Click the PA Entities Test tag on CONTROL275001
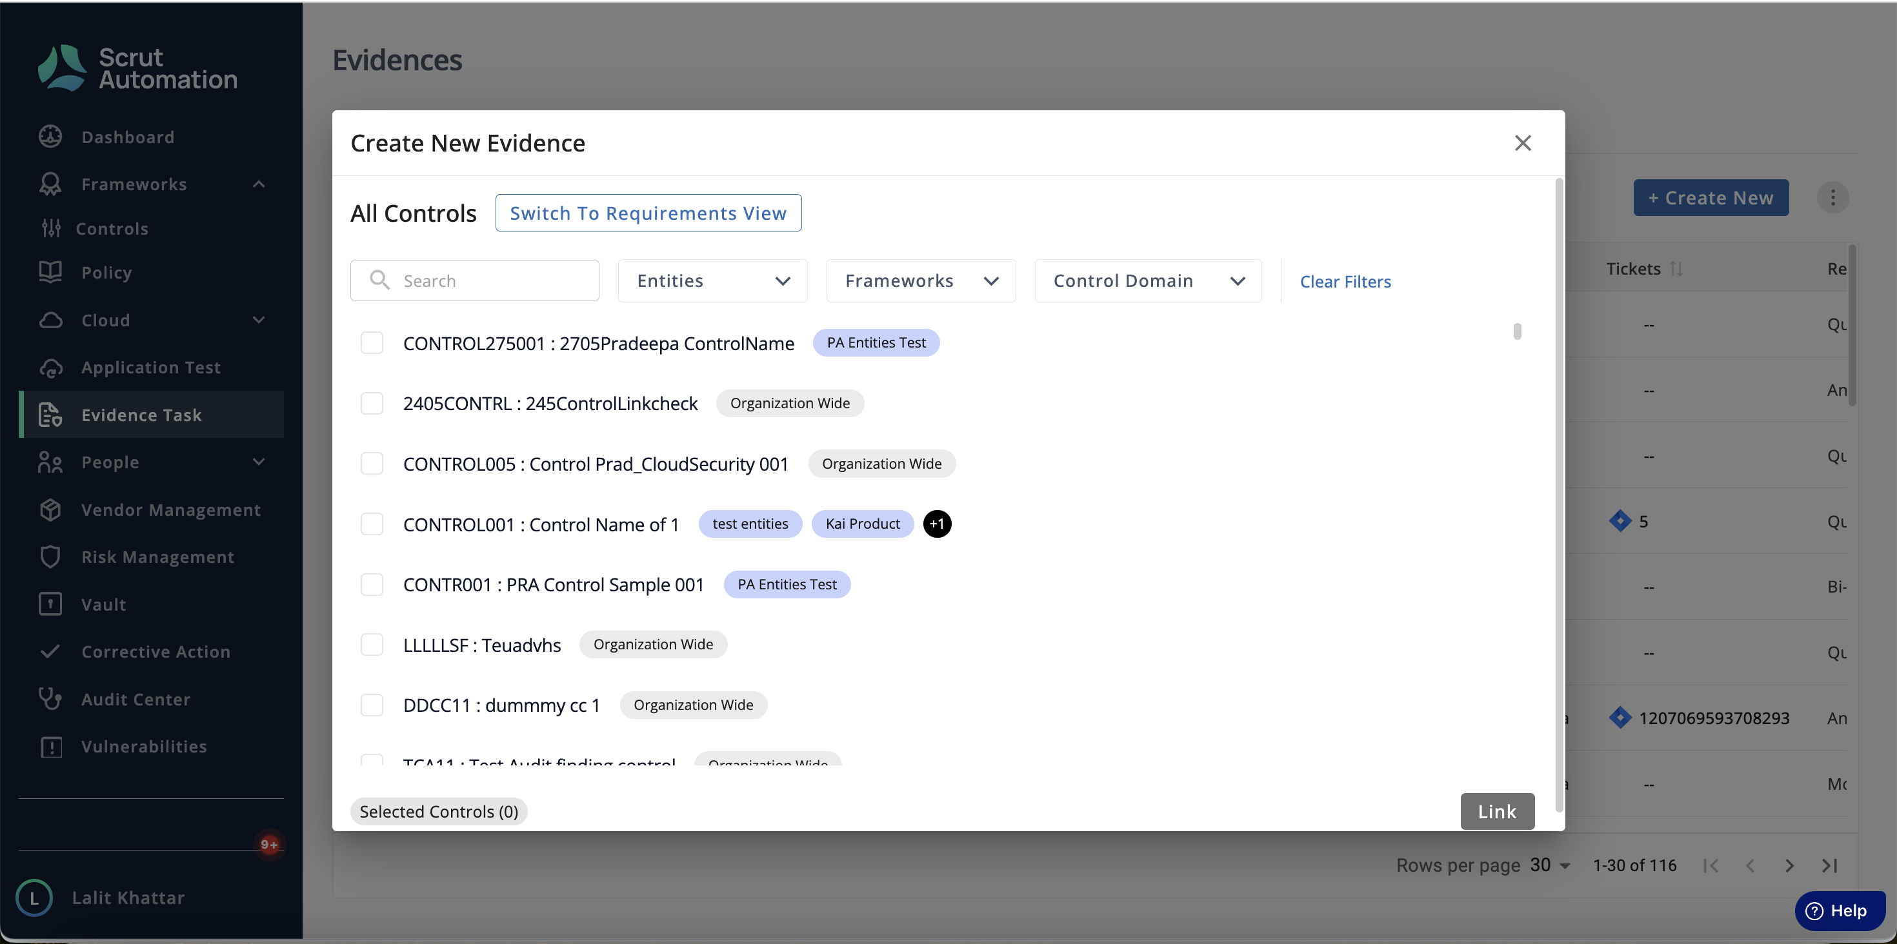The width and height of the screenshot is (1897, 944). tap(876, 343)
